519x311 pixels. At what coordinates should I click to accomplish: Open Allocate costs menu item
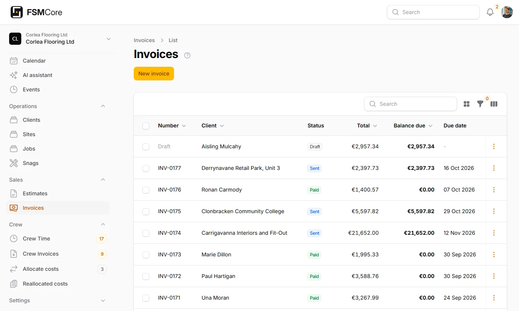pos(58,269)
